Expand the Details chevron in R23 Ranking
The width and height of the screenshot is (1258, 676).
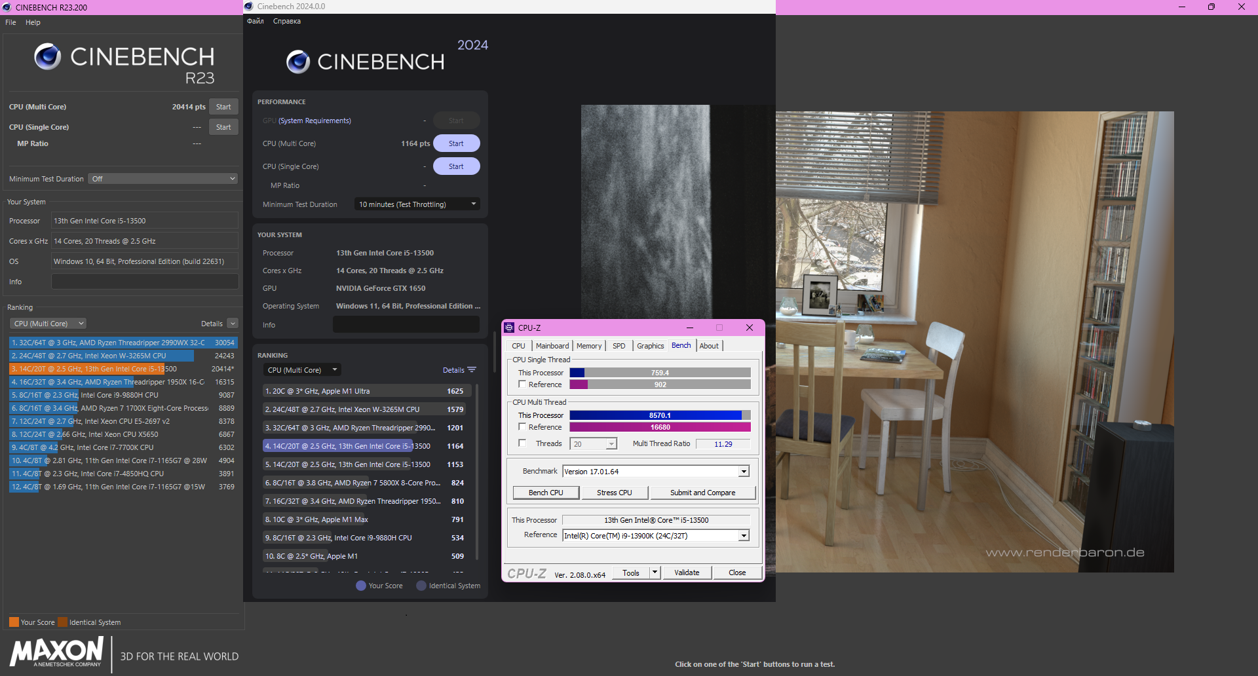pos(233,324)
